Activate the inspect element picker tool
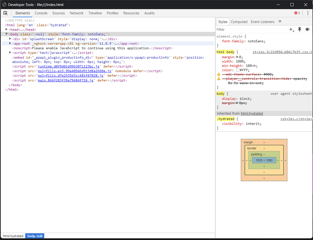 pyautogui.click(x=6, y=13)
